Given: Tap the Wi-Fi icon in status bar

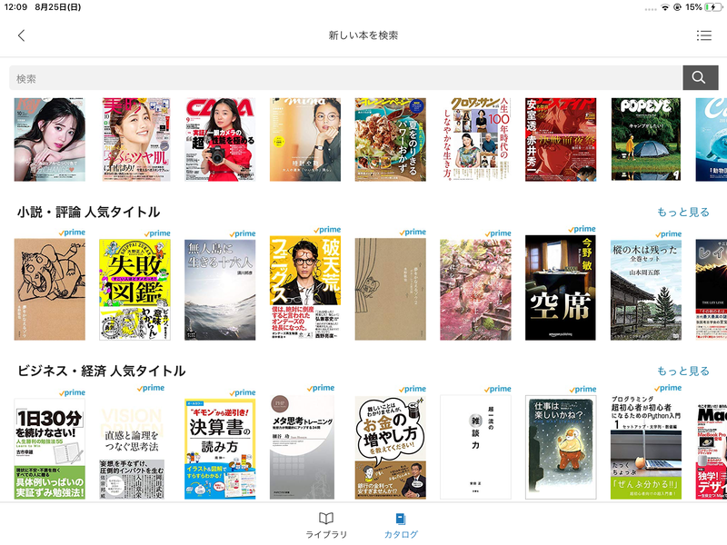Looking at the screenshot, I should tap(665, 7).
